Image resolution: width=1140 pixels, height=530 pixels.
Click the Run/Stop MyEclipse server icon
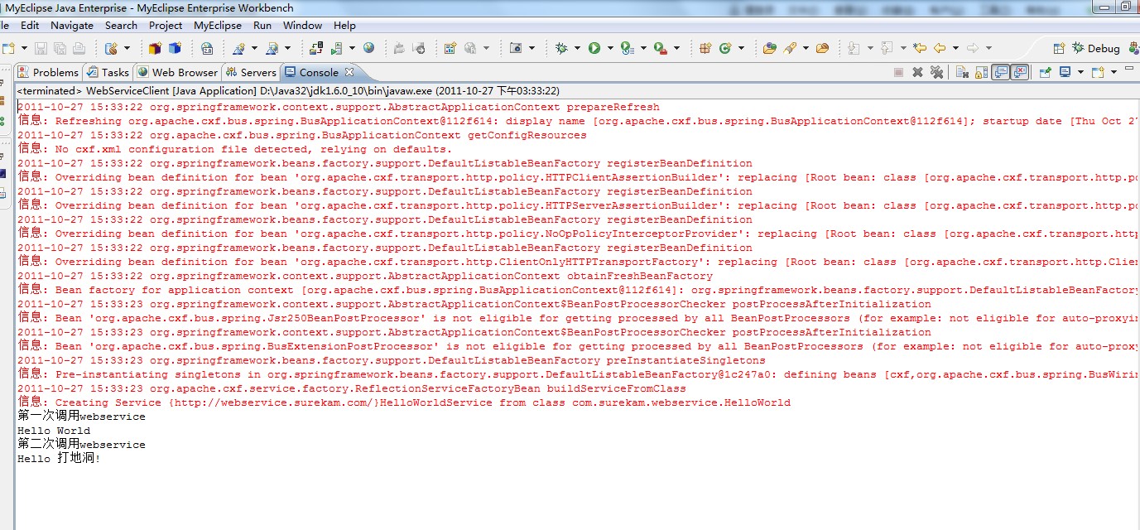(336, 48)
